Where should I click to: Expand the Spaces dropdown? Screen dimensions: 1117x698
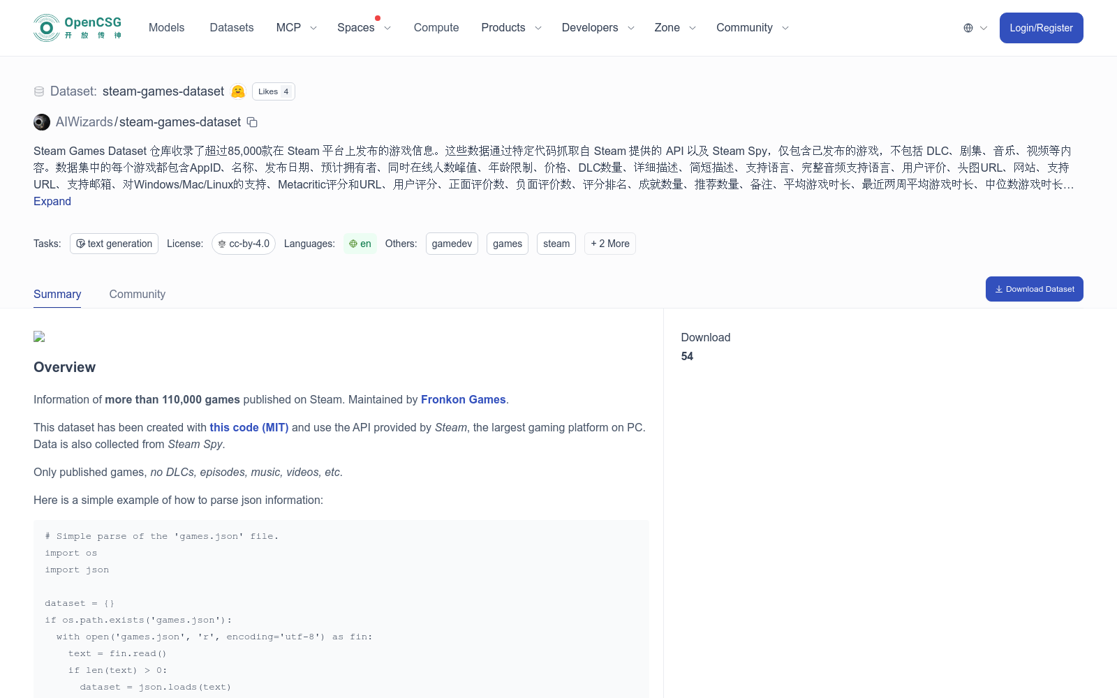tap(364, 28)
